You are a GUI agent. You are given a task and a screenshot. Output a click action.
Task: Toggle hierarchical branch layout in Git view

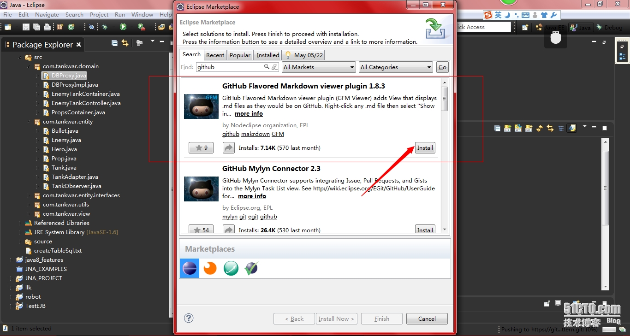pyautogui.click(x=561, y=128)
